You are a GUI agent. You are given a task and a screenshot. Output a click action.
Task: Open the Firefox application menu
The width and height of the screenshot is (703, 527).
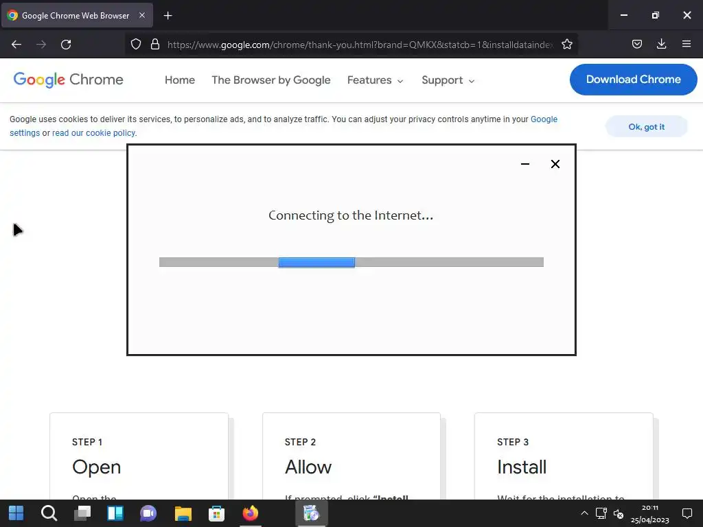click(x=687, y=44)
